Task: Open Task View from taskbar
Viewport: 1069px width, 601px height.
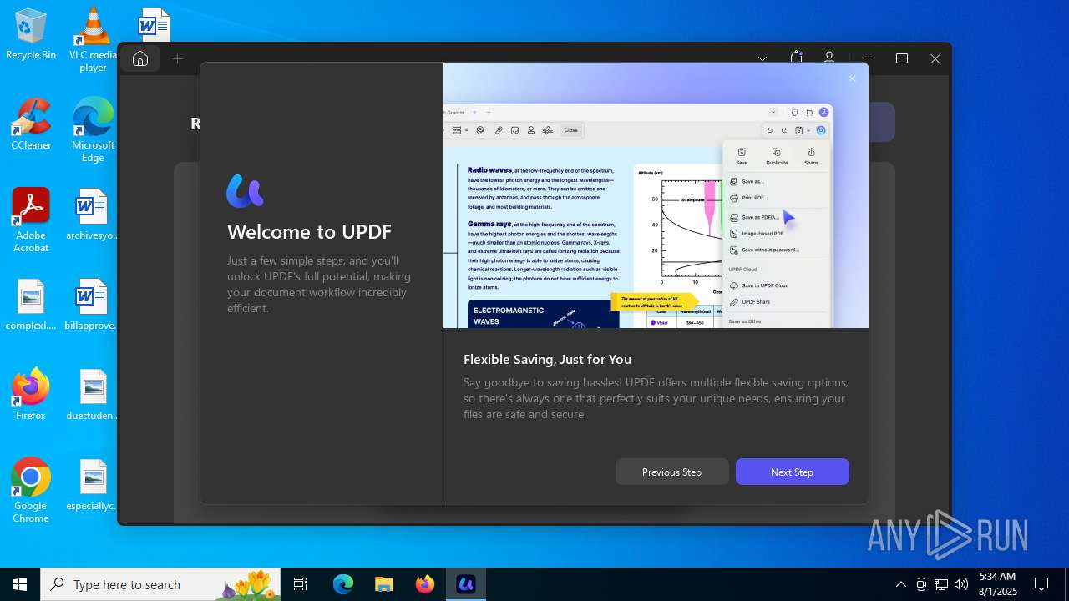Action: [x=301, y=584]
